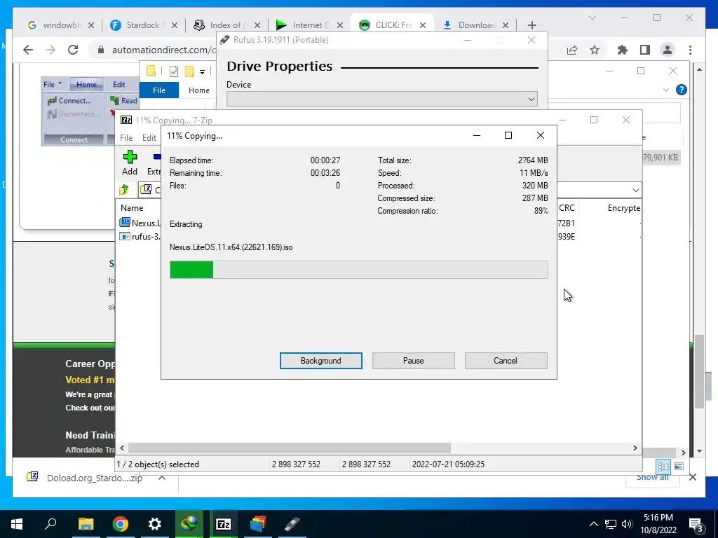Open 7-Zip File menu

coord(126,138)
